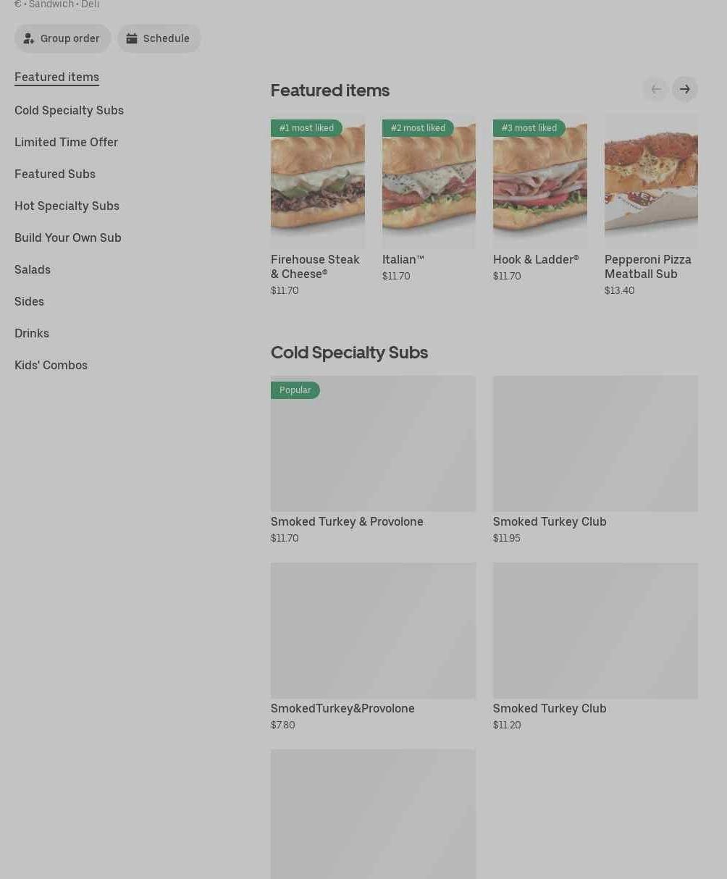The height and width of the screenshot is (879, 727).
Task: Select the Hook & Ladder sub image
Action: (540, 181)
